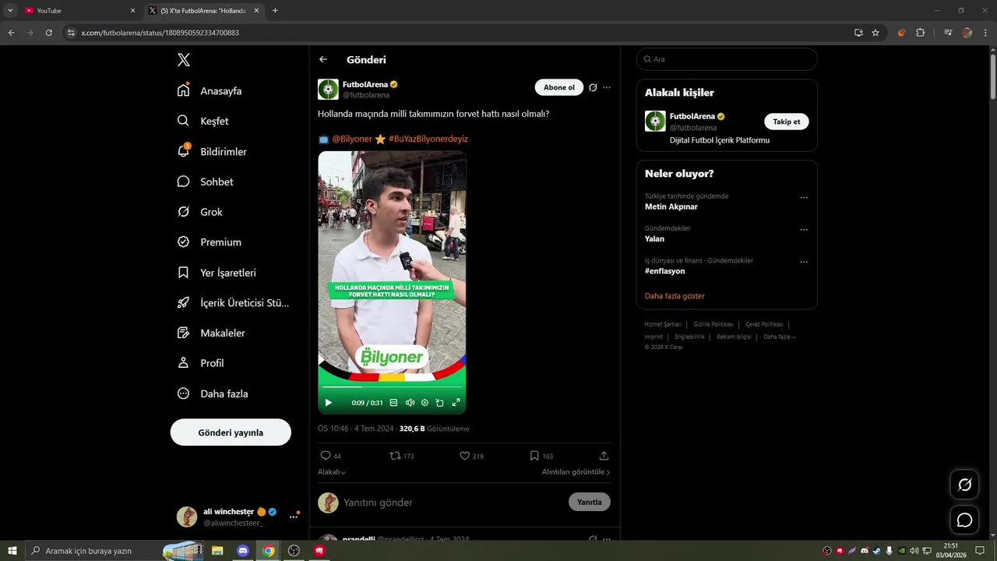Open tab search dropdown arrow
The width and height of the screenshot is (997, 561).
(x=10, y=10)
